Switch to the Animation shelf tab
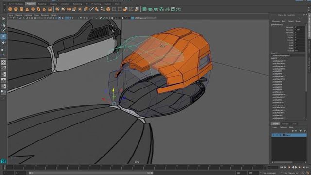The width and height of the screenshot is (311, 175). pos(65,4)
